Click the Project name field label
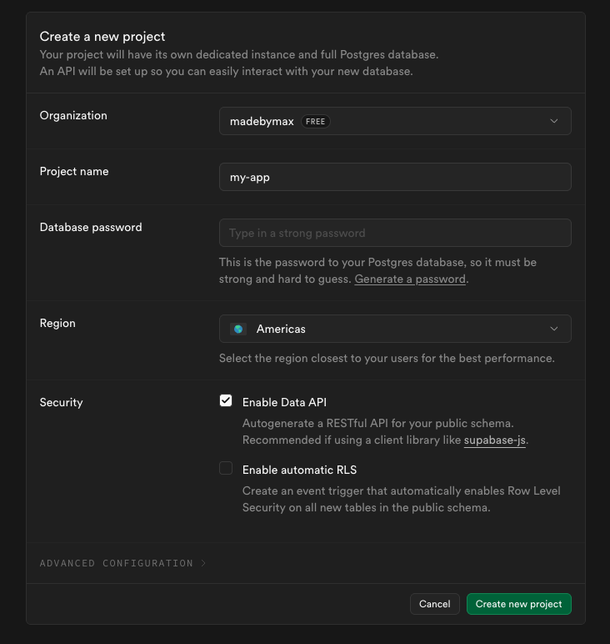610x644 pixels. pyautogui.click(x=74, y=171)
